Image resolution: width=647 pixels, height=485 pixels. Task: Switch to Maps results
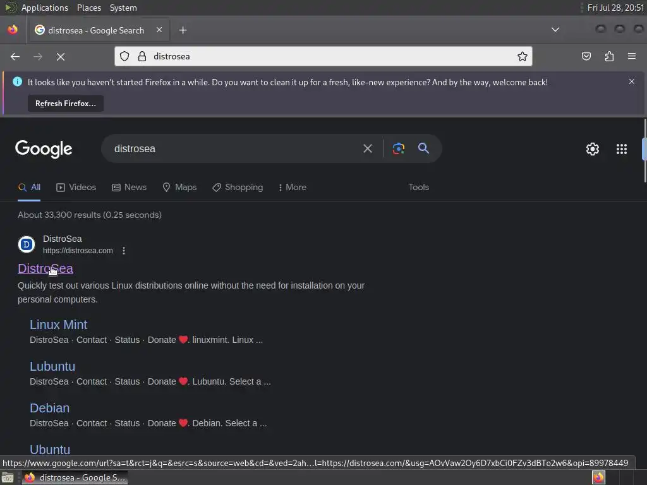click(179, 187)
